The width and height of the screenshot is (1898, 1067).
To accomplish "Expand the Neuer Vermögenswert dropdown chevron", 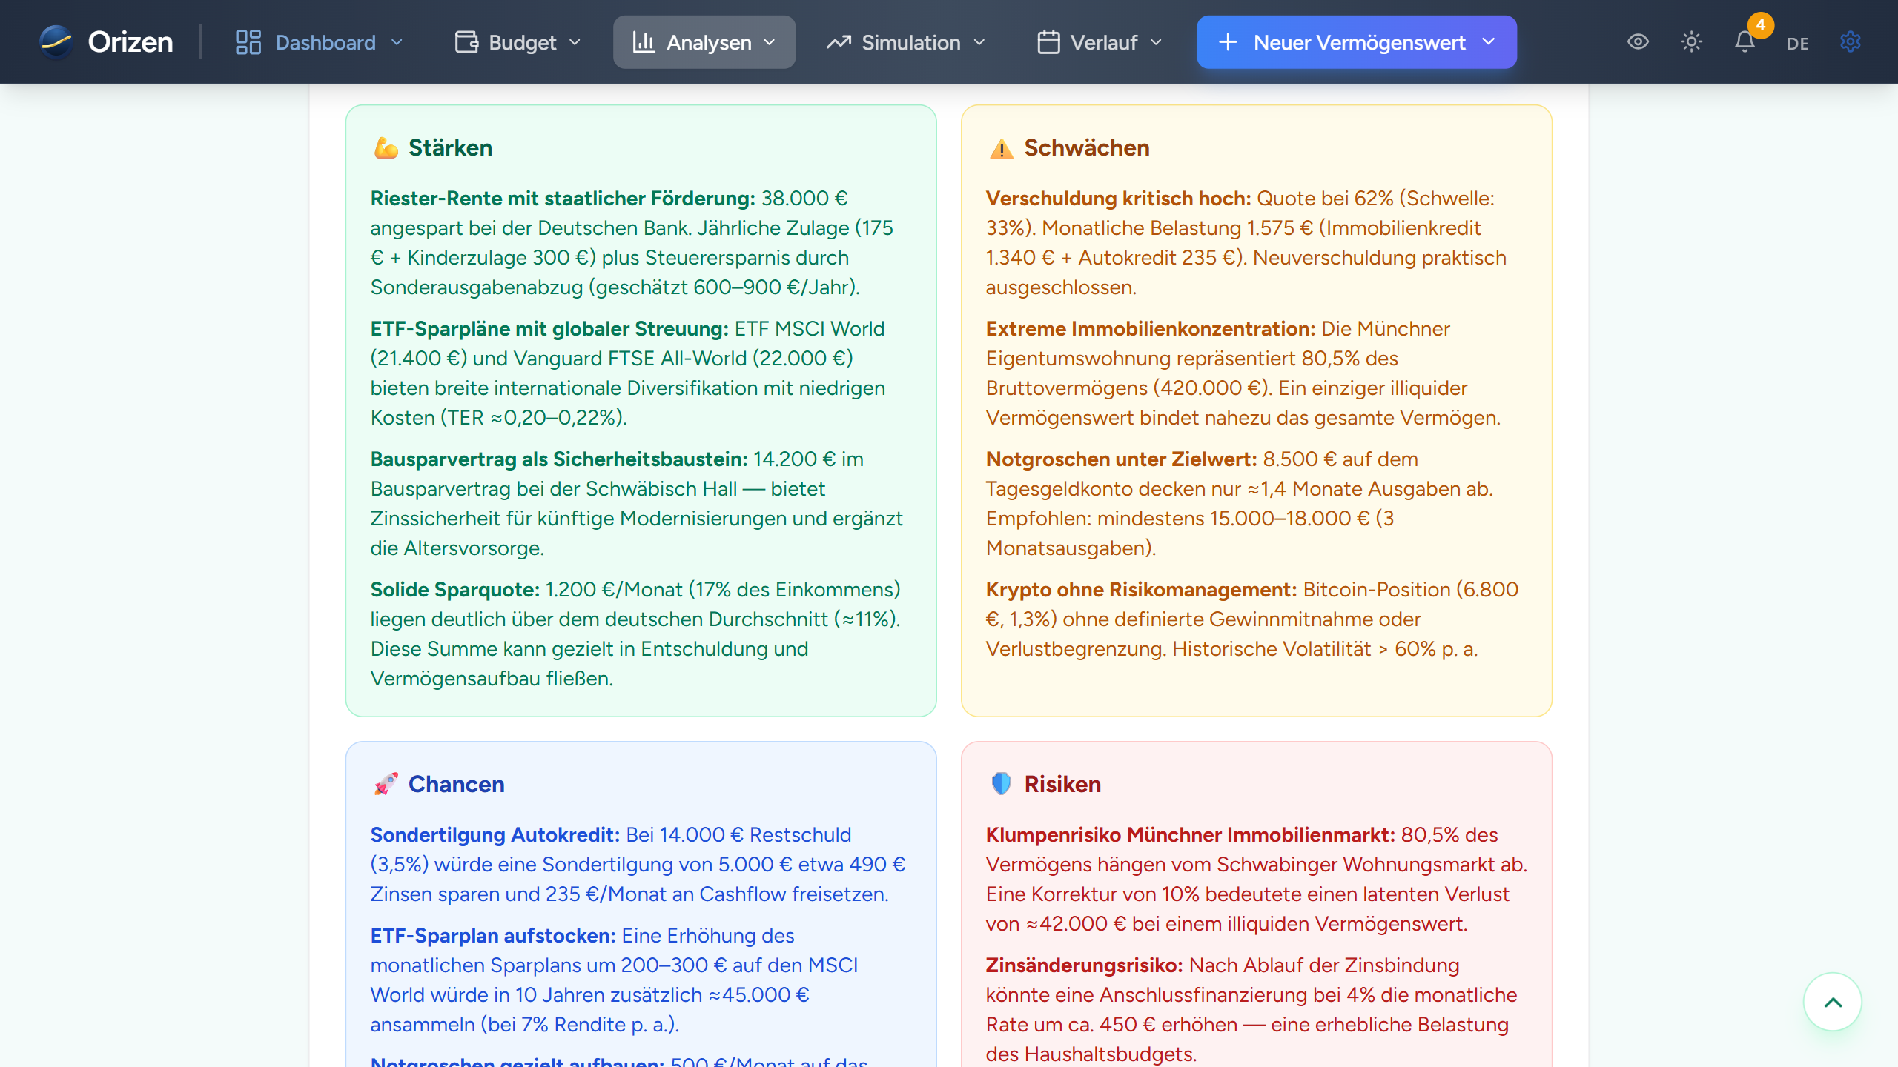I will point(1490,42).
